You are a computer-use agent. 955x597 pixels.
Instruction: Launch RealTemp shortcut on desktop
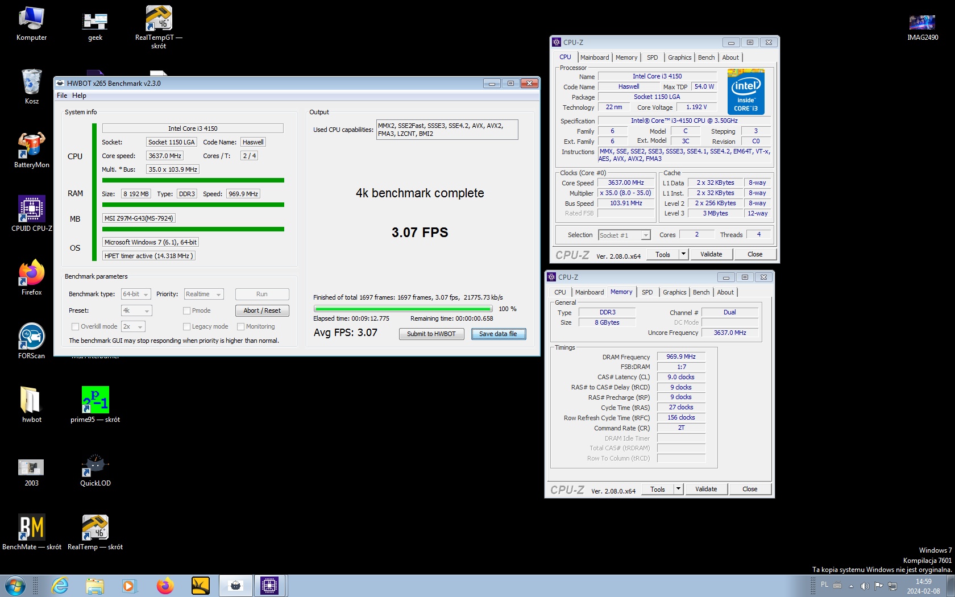95,532
